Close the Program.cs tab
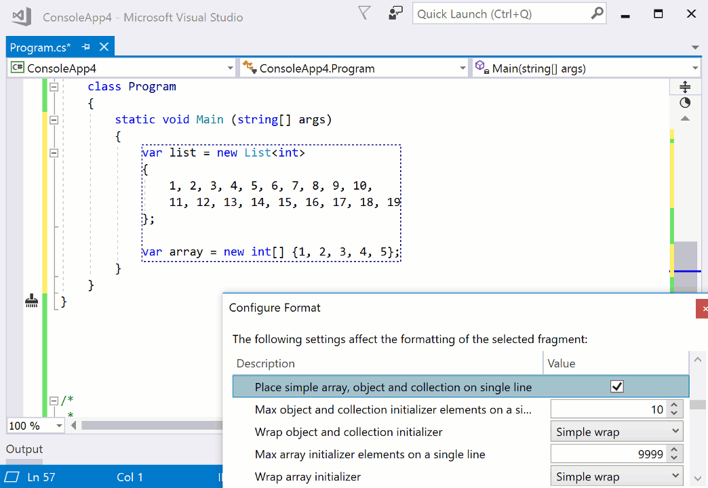 [104, 47]
